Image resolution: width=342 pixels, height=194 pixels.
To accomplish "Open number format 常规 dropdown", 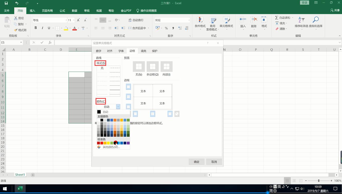I will click(189, 20).
